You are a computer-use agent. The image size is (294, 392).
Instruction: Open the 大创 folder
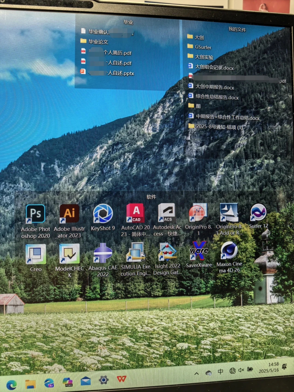tap(196, 37)
